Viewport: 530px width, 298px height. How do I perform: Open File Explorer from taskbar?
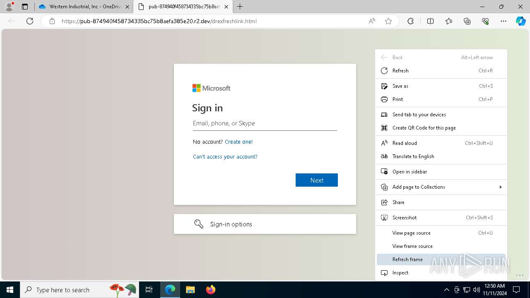pyautogui.click(x=190, y=290)
